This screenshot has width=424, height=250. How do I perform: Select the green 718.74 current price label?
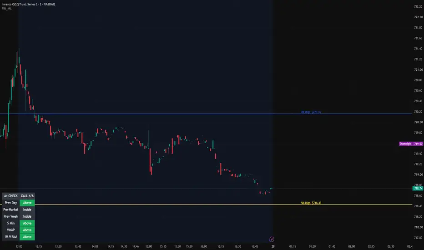[418, 188]
